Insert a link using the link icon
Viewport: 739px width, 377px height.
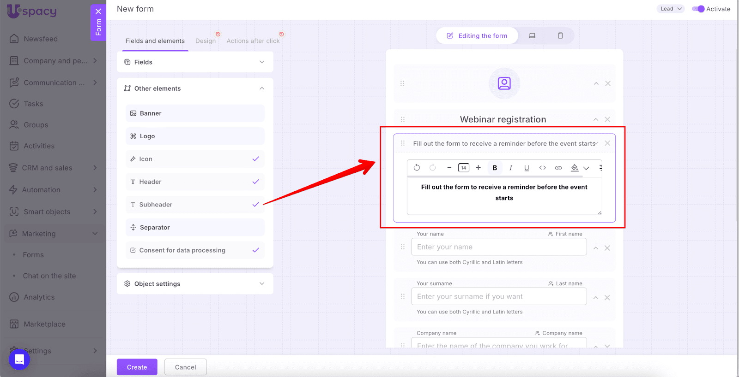coord(558,168)
